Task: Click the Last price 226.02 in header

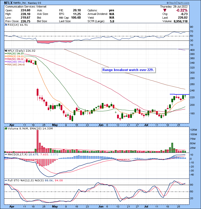Action: (x=183, y=18)
